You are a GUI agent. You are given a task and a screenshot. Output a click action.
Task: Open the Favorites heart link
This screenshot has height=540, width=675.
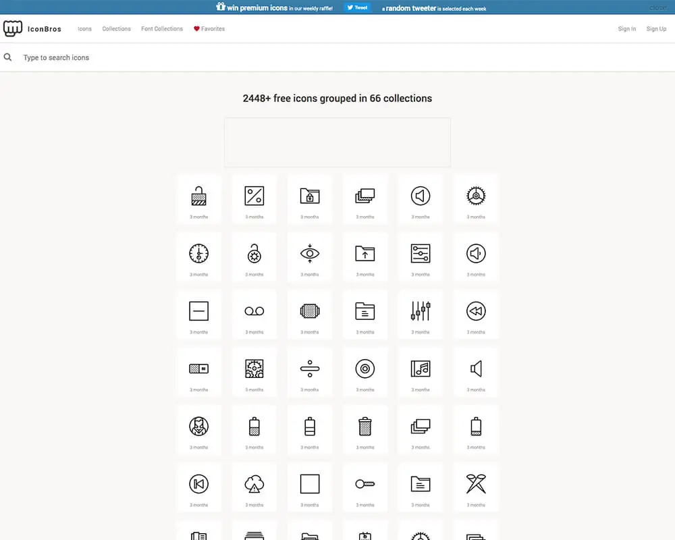tap(209, 29)
